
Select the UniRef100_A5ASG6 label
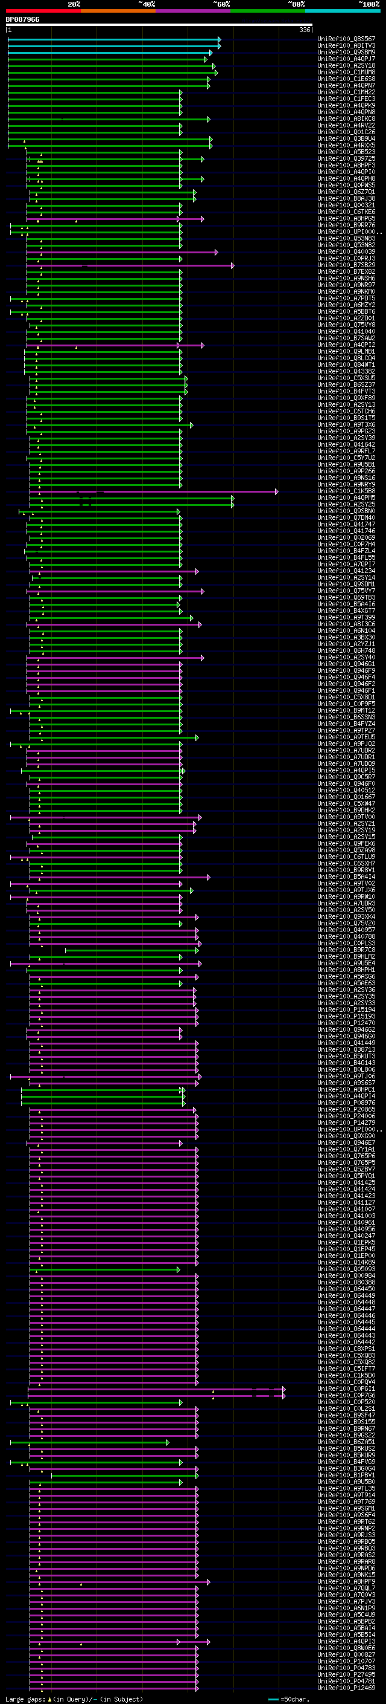click(346, 976)
